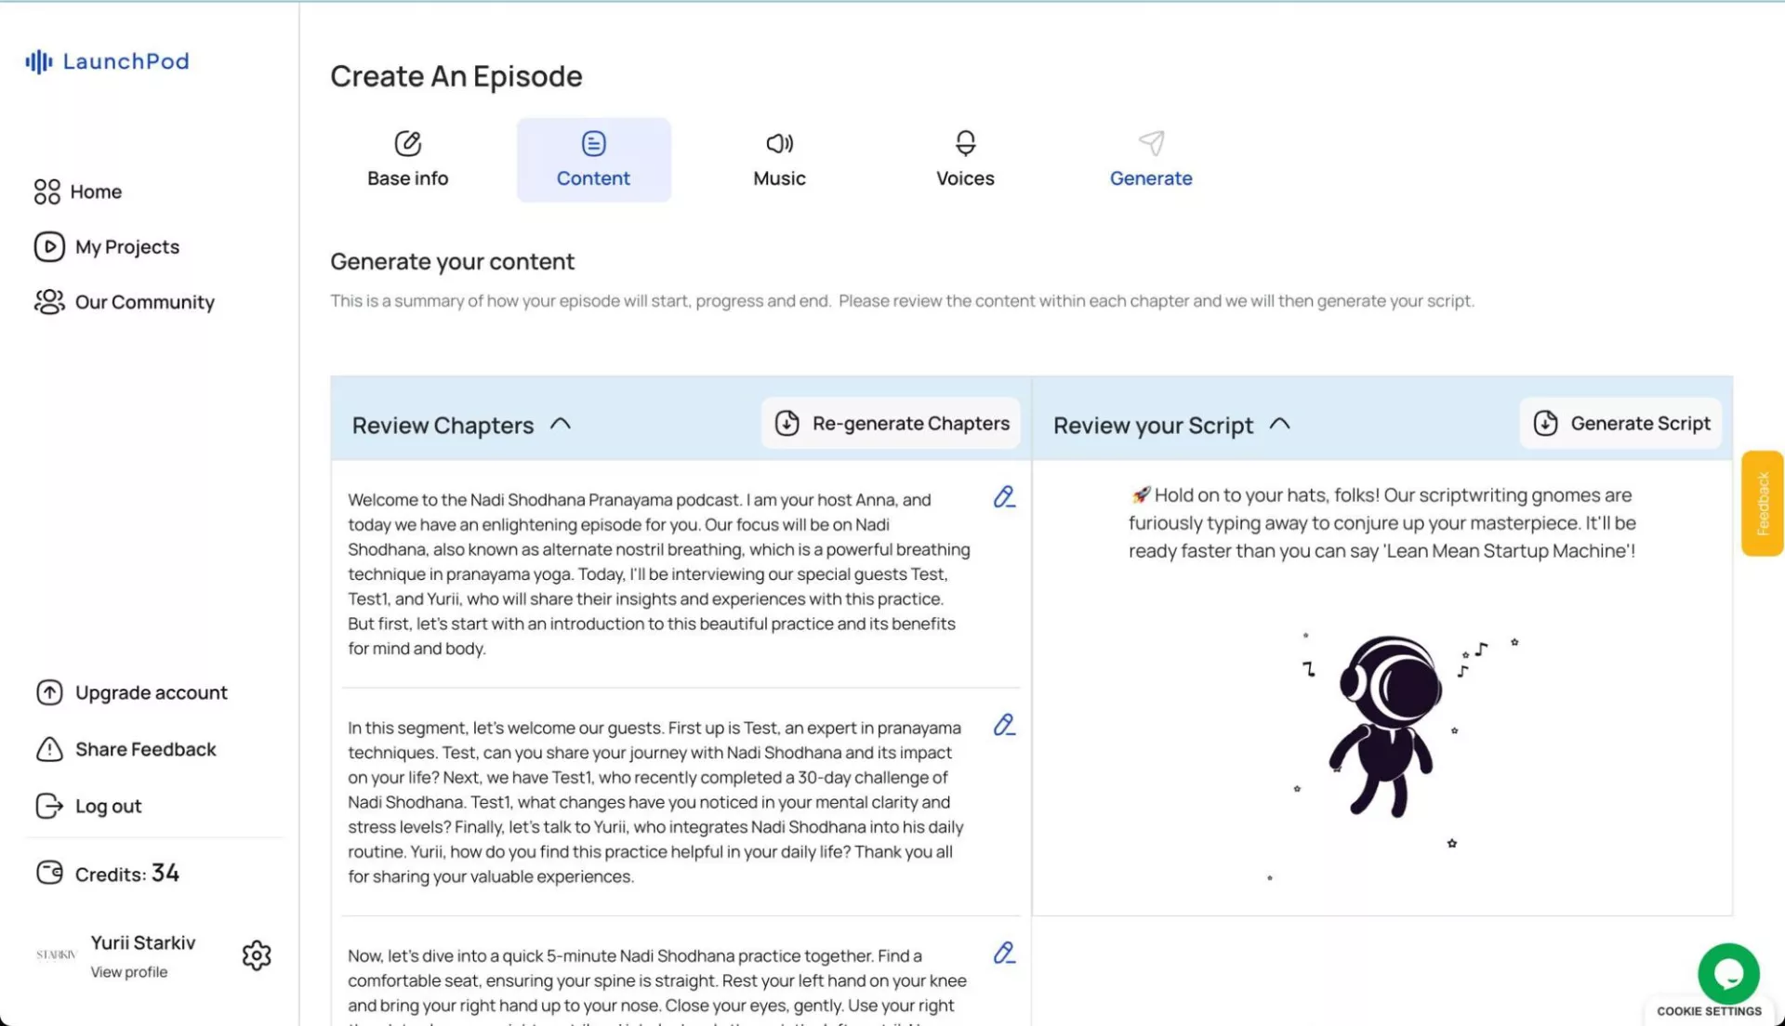Collapse the Review Chapters section
Screen dimensions: 1785x1026
pos(560,424)
